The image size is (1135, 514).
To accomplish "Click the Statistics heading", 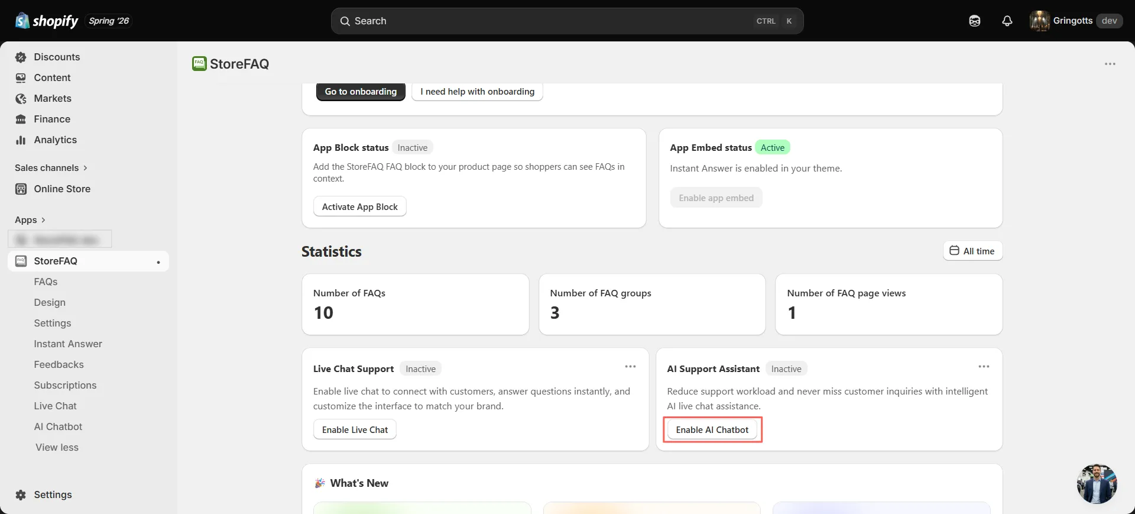I will point(332,251).
